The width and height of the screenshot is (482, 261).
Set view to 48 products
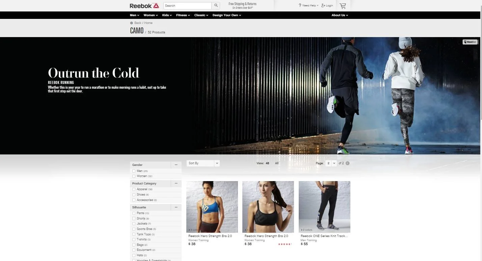267,163
